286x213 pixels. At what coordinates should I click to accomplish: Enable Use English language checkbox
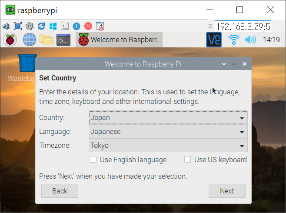point(93,160)
